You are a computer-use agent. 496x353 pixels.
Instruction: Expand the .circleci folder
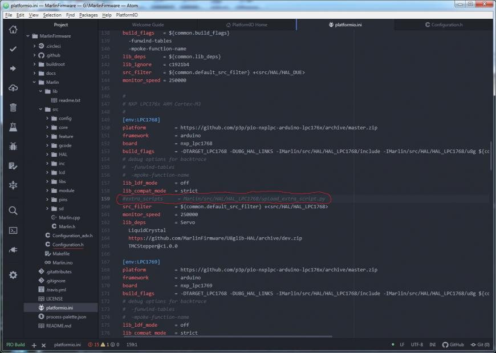click(34, 46)
